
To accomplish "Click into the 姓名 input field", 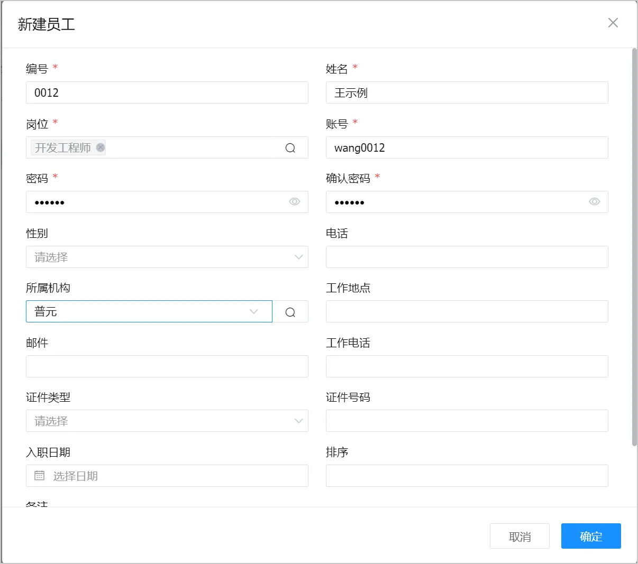I will [466, 93].
